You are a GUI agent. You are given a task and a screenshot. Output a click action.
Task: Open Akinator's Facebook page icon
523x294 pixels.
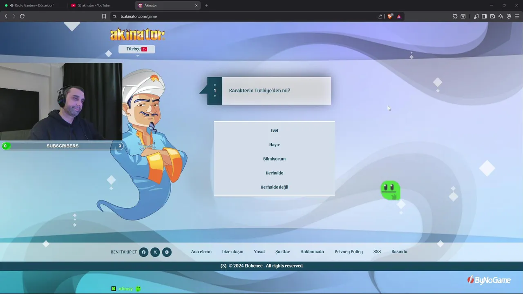143,252
